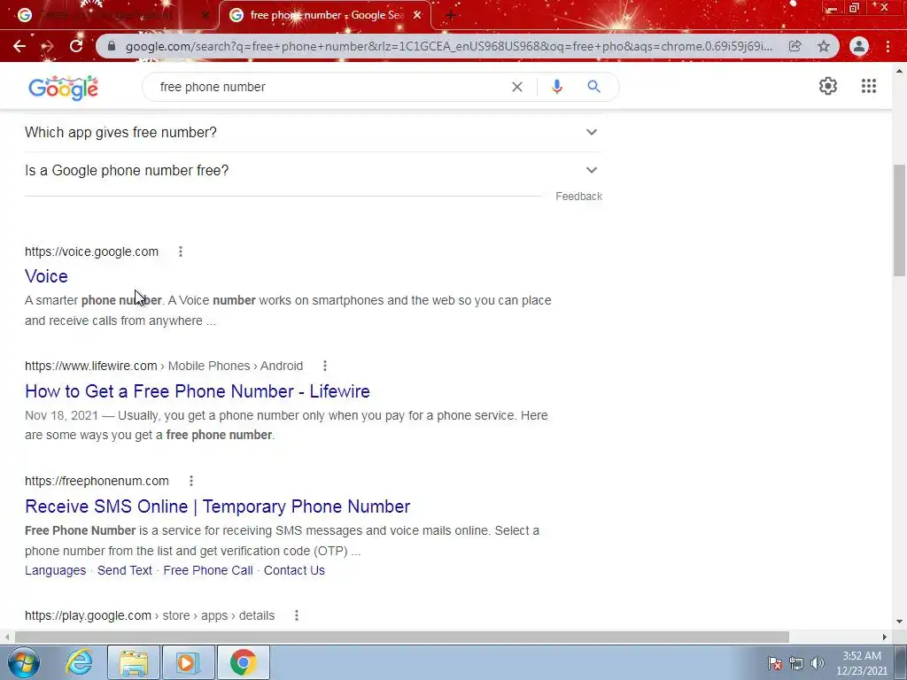Open Google search settings gear
This screenshot has height=680, width=907.
(828, 86)
